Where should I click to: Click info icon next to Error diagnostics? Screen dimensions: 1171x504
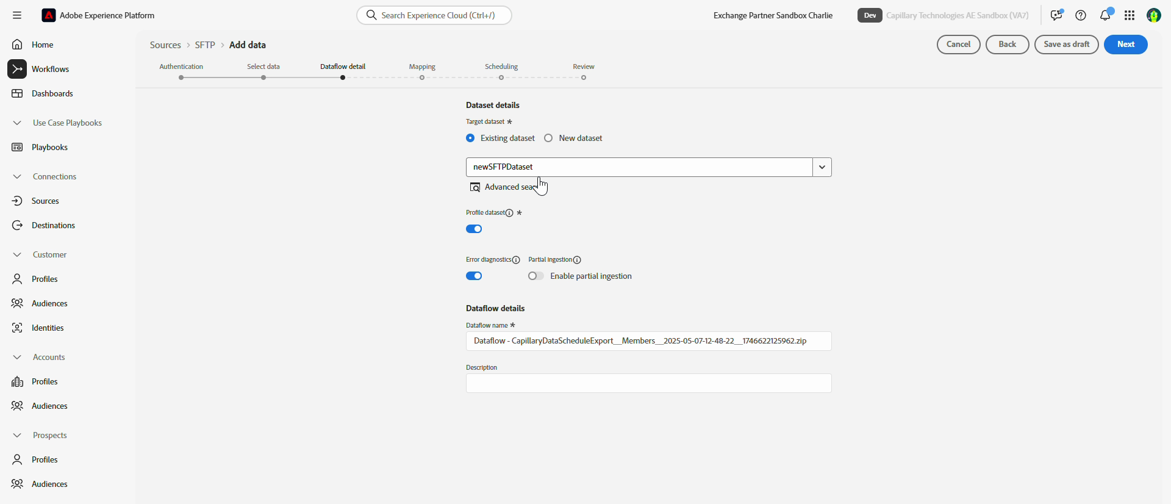[516, 260]
